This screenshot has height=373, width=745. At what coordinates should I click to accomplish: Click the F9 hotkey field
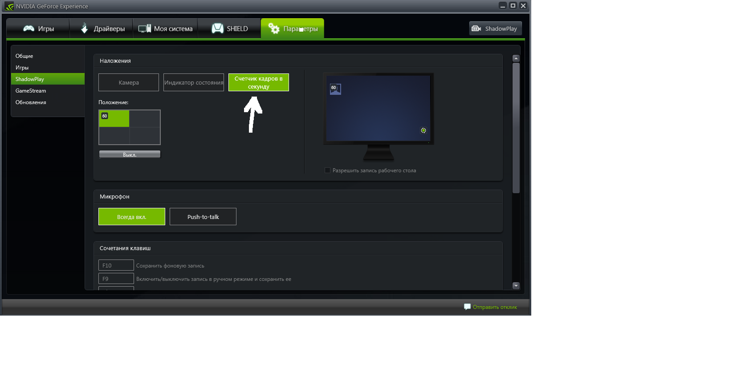point(116,279)
